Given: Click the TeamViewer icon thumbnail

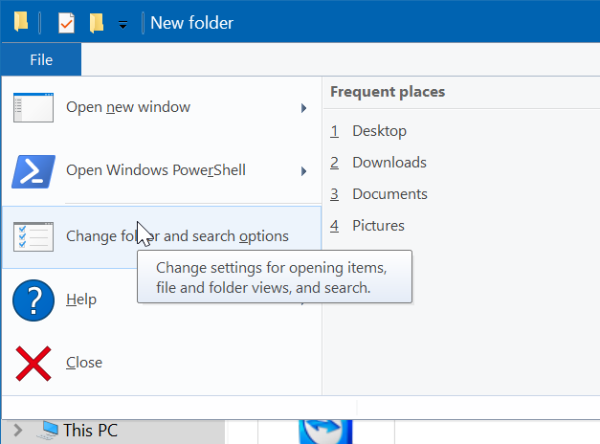Looking at the screenshot, I should (x=325, y=433).
